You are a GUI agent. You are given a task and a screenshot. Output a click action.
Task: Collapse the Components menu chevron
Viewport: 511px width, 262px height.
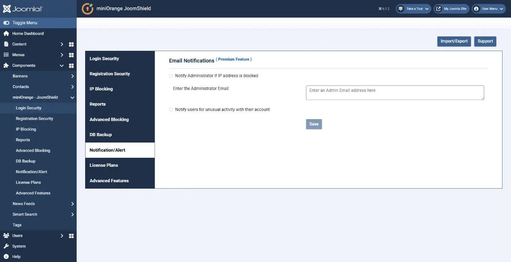tap(62, 66)
